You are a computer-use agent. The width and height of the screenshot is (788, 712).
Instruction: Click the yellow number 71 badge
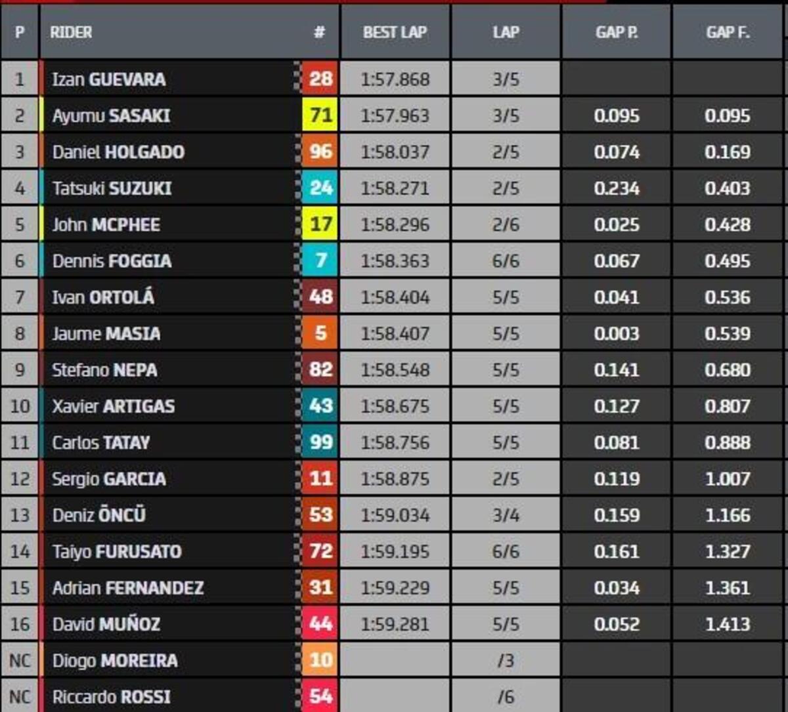click(320, 116)
